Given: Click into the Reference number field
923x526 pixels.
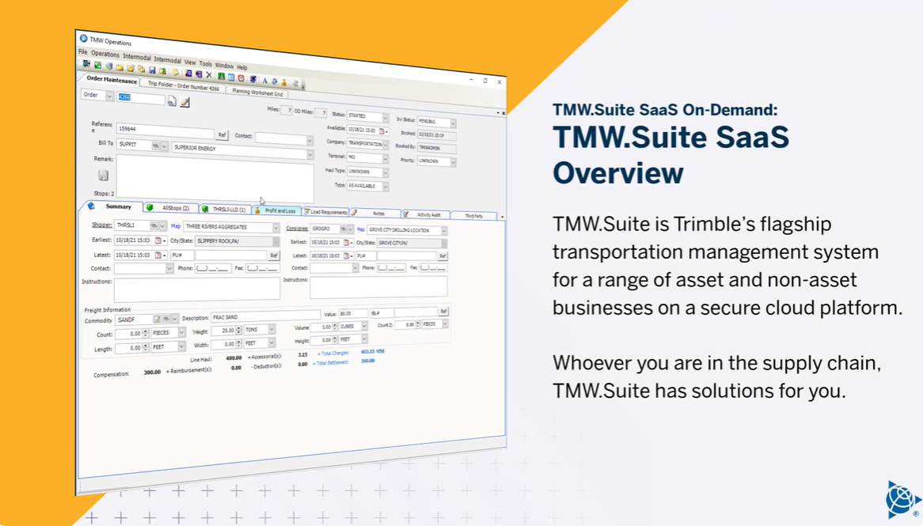Looking at the screenshot, I should pos(165,131).
